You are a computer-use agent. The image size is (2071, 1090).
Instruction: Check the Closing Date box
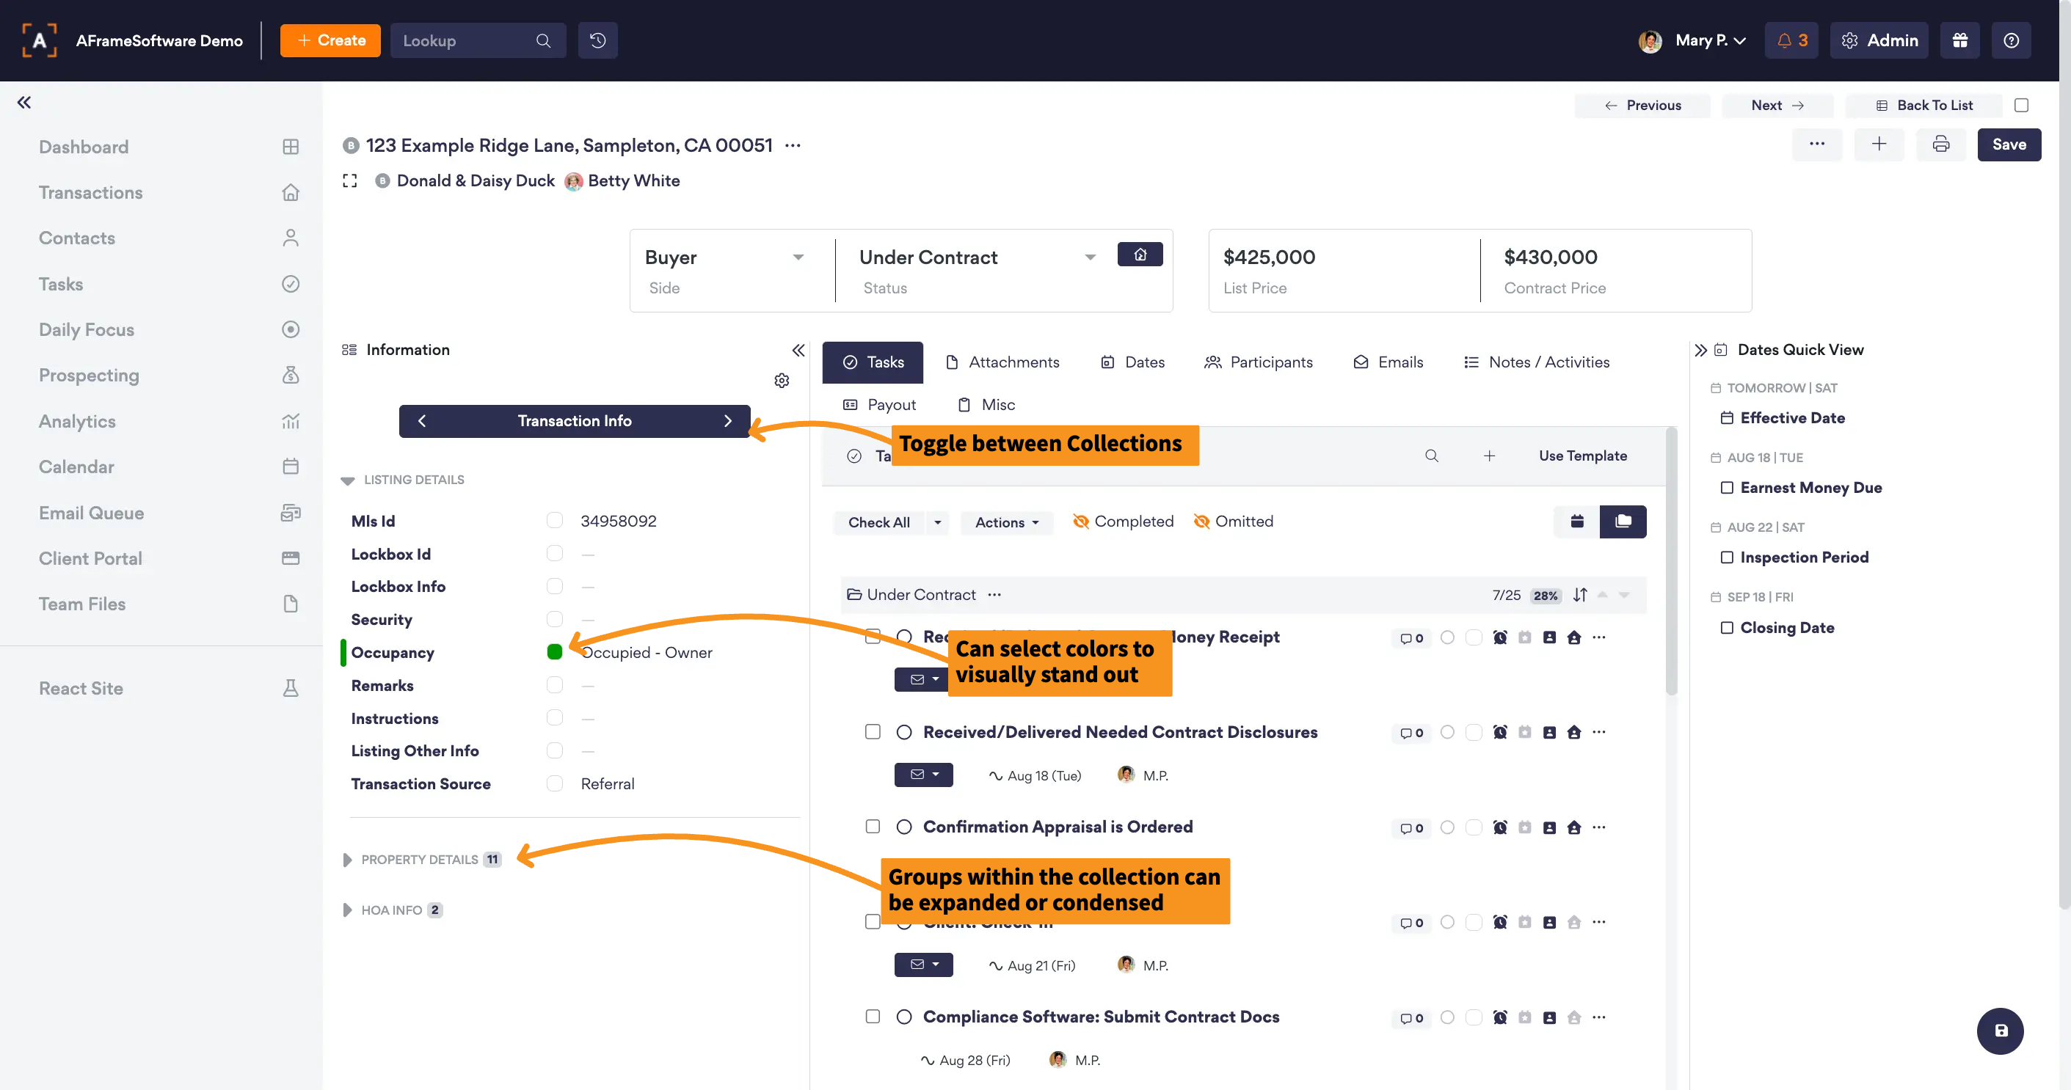[1726, 627]
